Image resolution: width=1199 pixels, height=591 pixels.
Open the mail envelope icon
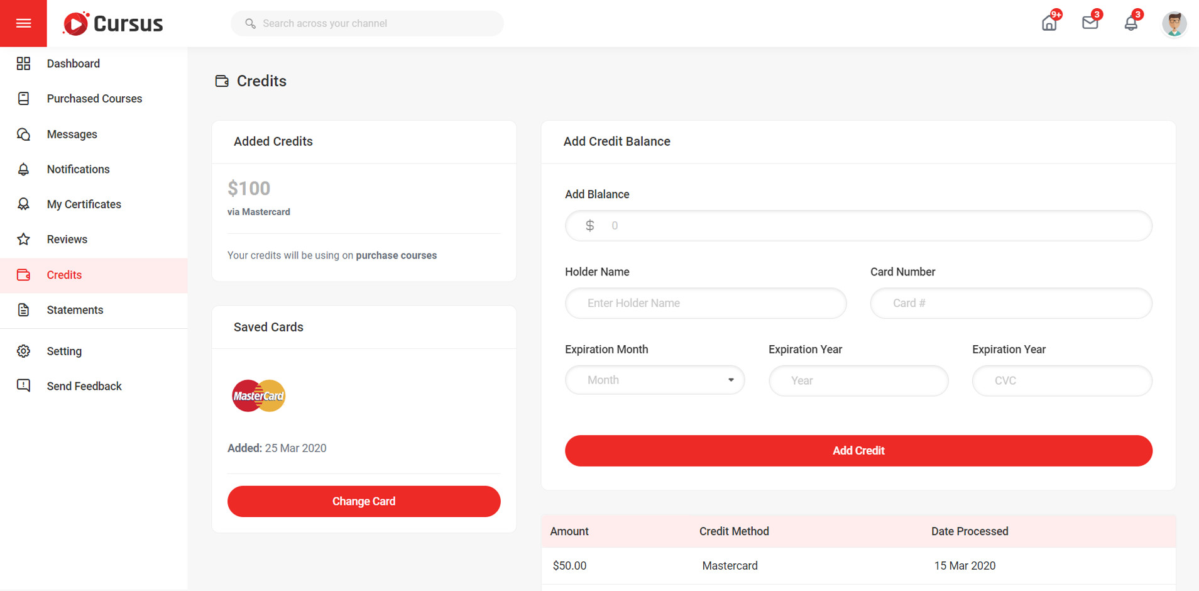click(x=1090, y=23)
